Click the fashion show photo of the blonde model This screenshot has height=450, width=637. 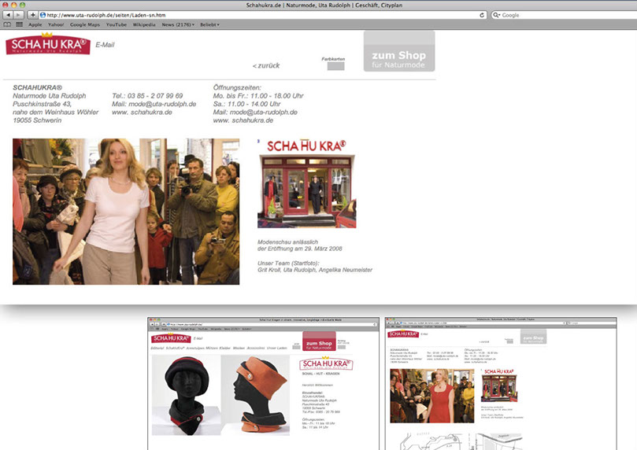coord(126,212)
